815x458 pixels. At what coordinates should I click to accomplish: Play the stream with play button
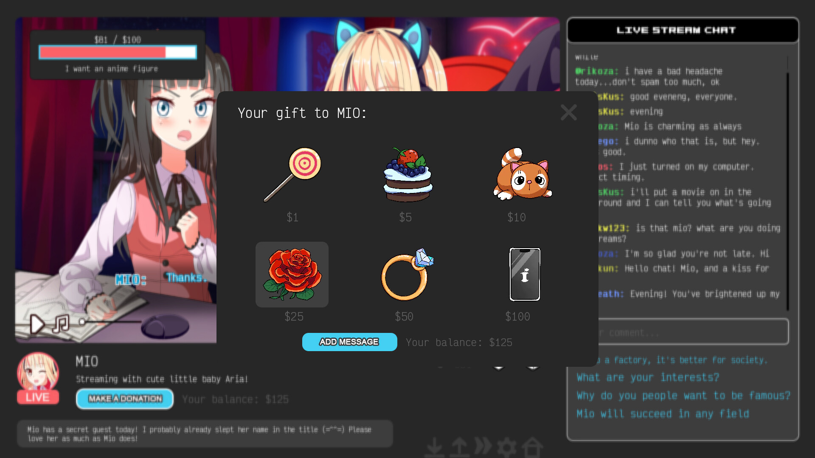point(37,324)
